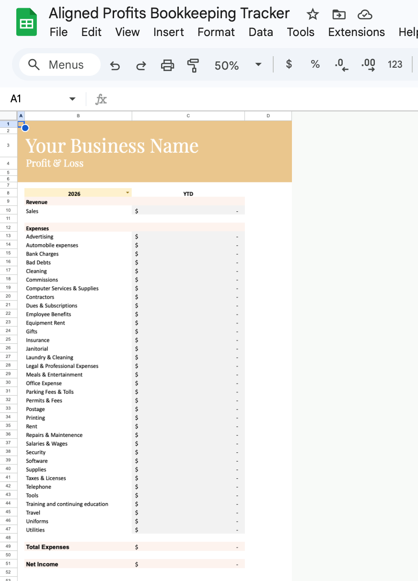This screenshot has width=418, height=581.
Task: Select row 10 header
Action: (8, 210)
